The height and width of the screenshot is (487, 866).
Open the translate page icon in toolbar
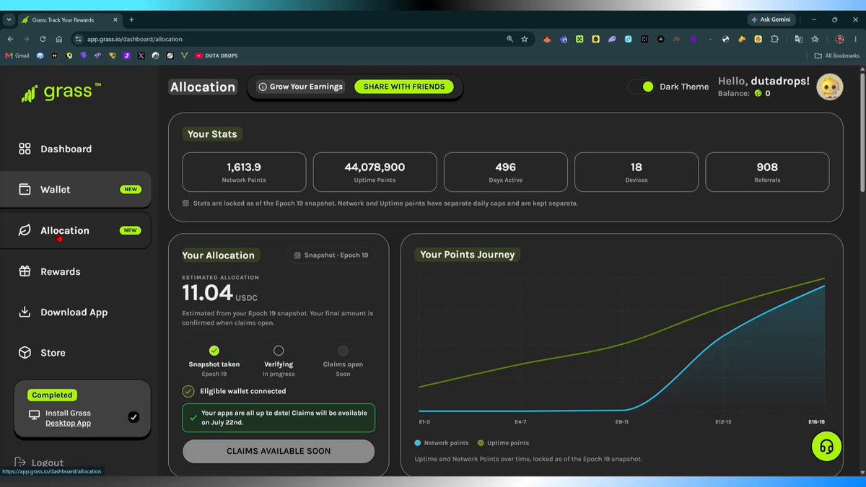799,39
